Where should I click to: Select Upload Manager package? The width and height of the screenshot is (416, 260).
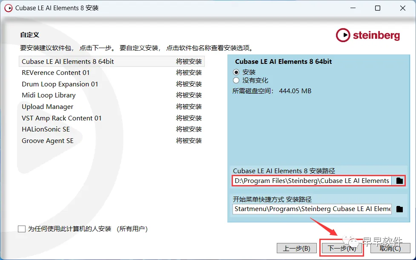[112, 106]
